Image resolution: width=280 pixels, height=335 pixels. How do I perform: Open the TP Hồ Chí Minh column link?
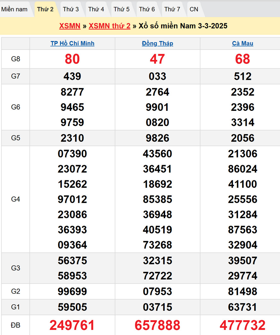coord(72,44)
